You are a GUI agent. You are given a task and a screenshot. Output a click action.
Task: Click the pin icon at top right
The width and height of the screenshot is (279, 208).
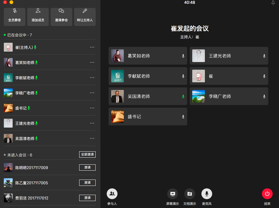[273, 3]
